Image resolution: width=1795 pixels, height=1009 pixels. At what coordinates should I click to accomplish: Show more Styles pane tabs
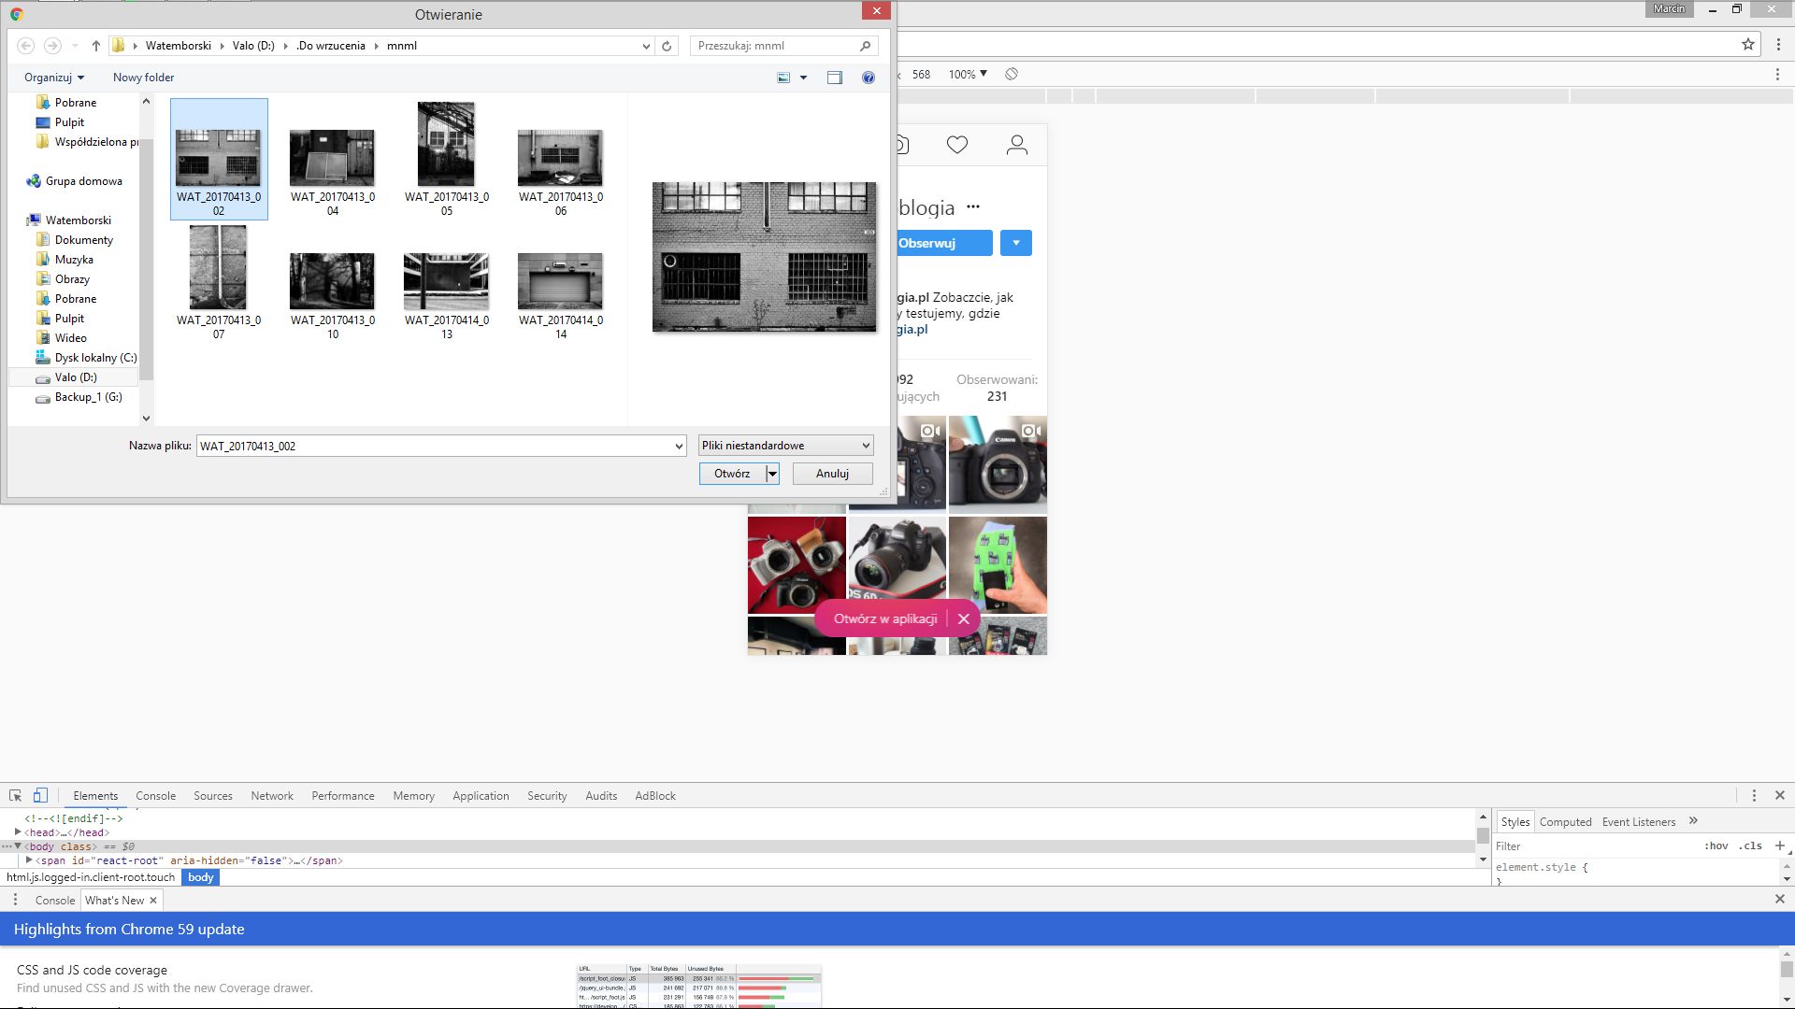(1693, 821)
